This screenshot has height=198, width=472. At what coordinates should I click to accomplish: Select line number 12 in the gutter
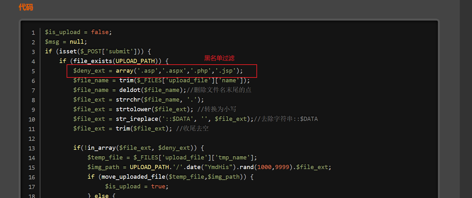tap(32, 139)
